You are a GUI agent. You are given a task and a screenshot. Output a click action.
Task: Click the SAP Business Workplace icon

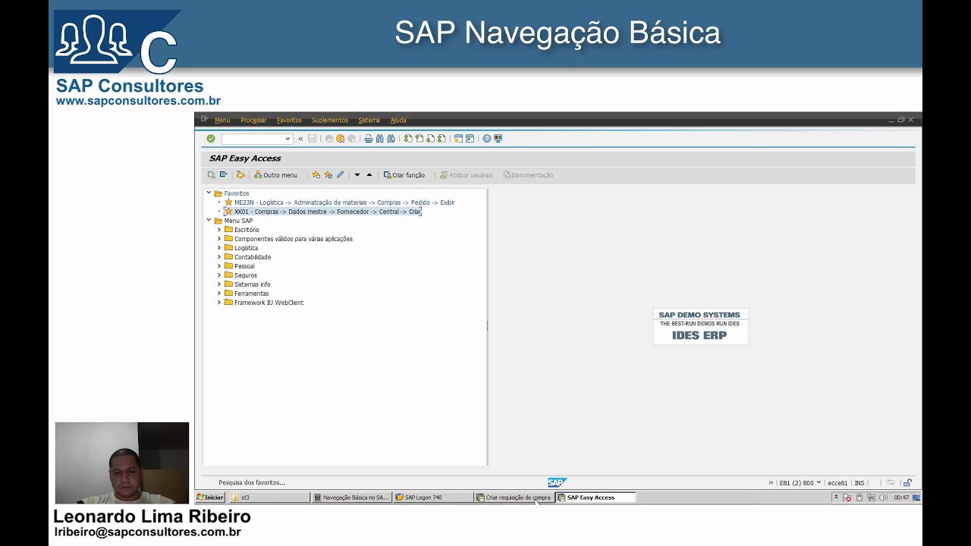(x=240, y=175)
